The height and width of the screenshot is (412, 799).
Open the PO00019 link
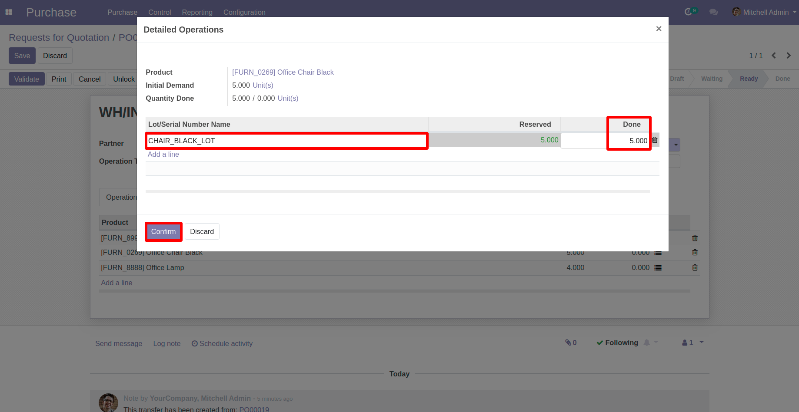254,409
